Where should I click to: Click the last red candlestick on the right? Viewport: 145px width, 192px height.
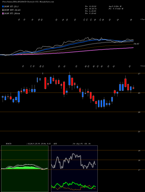[x=133, y=88]
